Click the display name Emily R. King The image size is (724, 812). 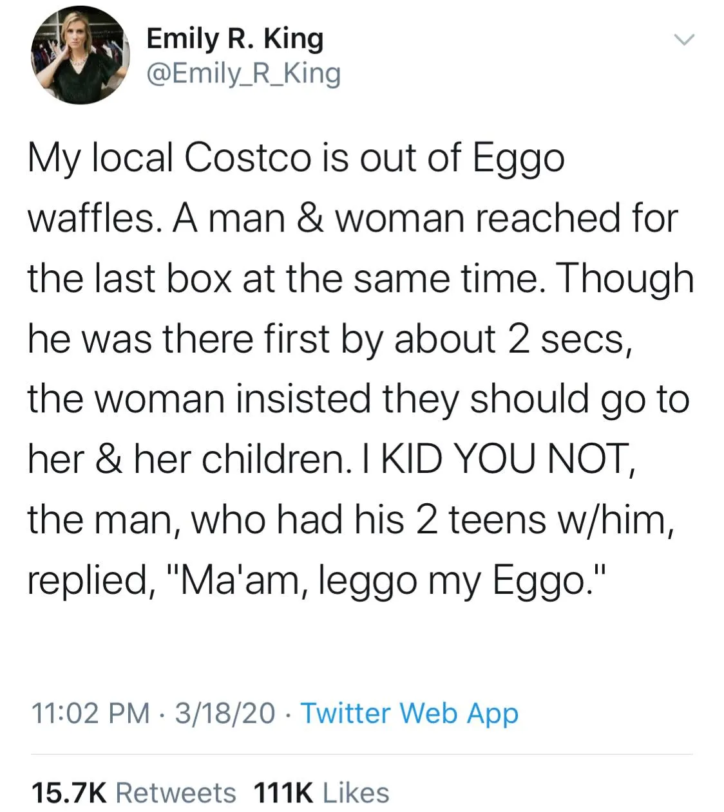click(235, 39)
